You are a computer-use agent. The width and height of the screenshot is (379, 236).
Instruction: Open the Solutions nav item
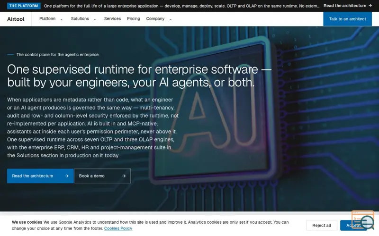click(x=80, y=19)
